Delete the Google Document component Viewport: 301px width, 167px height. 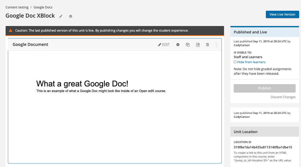coord(207,45)
